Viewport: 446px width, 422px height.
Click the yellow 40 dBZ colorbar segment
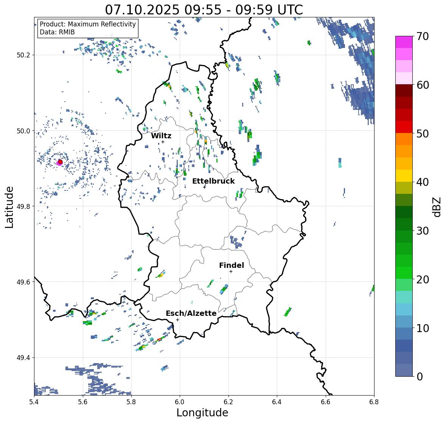point(404,176)
